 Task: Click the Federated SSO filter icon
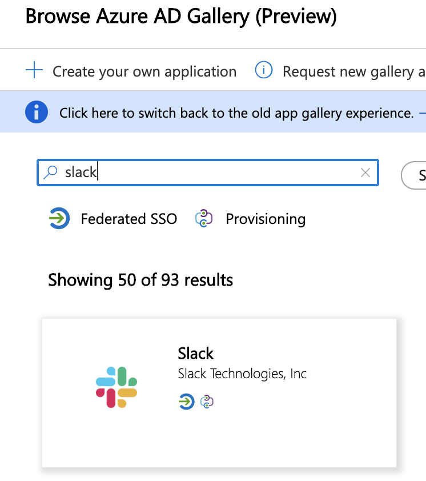[x=59, y=219]
